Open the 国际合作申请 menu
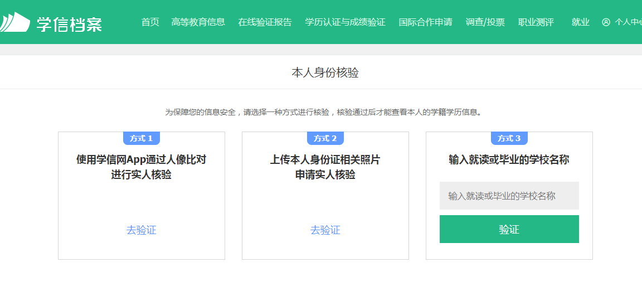642x301 pixels. [x=425, y=22]
